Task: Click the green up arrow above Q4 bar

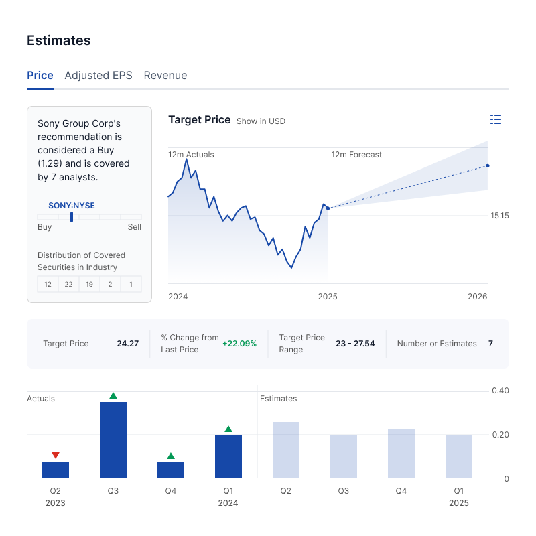Action: (x=171, y=456)
